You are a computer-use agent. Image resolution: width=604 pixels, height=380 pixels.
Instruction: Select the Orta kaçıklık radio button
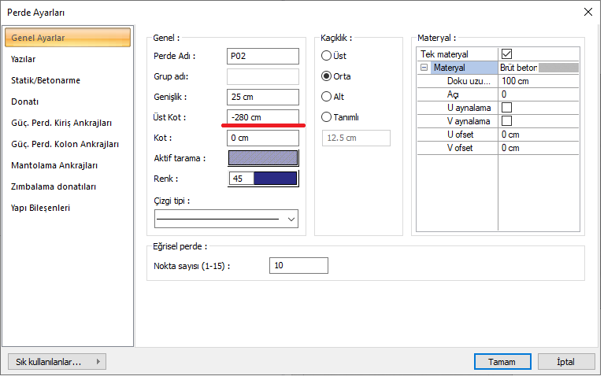coord(326,76)
